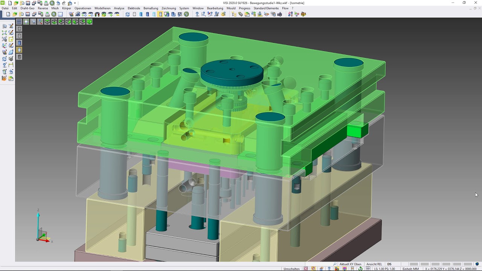
Task: Open the Körper menu
Action: 67,8
